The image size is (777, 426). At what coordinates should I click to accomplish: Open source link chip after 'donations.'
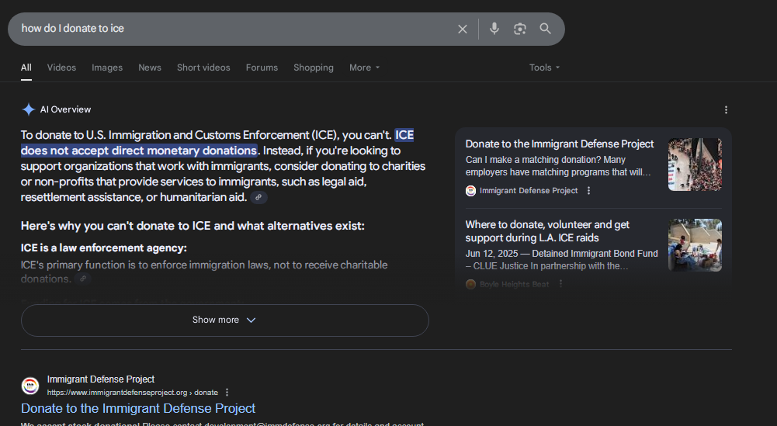coord(83,279)
